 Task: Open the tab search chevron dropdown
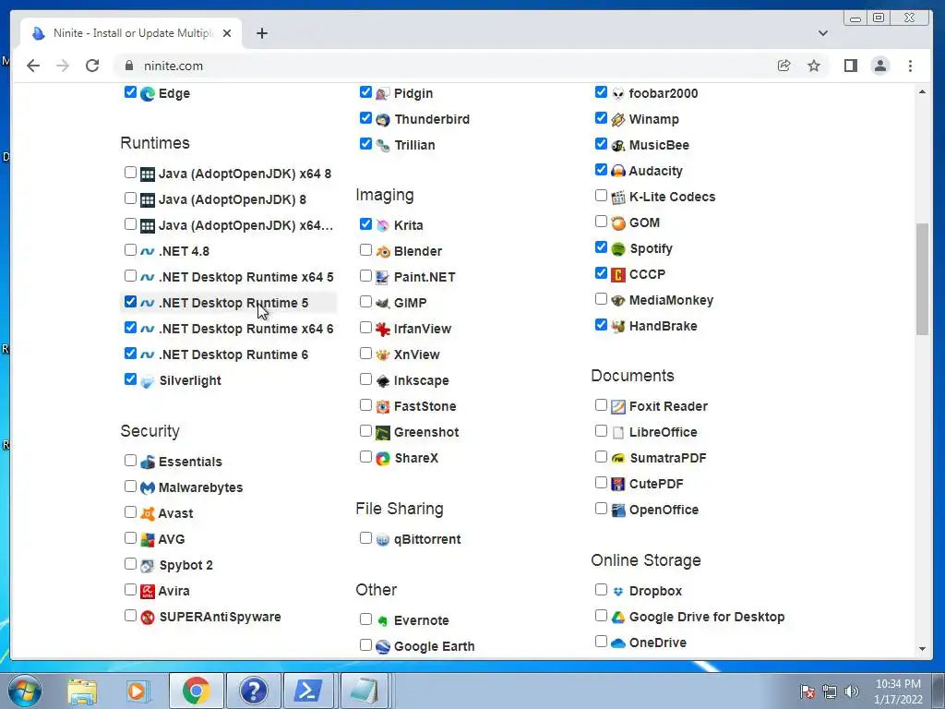822,33
